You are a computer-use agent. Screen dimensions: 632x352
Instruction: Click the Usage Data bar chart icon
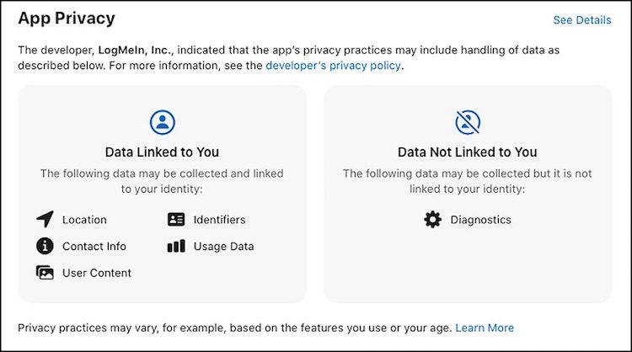tap(176, 246)
